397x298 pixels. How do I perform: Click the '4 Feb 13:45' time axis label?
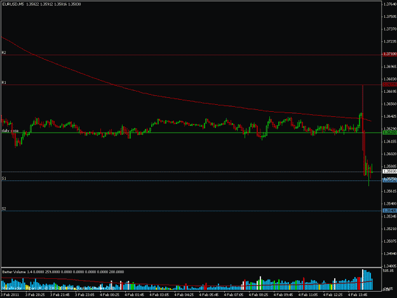point(358,295)
